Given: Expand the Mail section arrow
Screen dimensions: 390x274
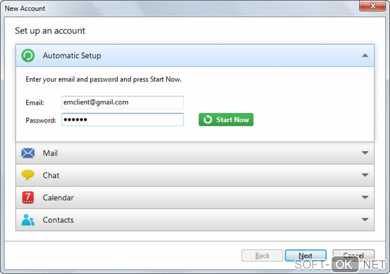Looking at the screenshot, I should click(365, 153).
